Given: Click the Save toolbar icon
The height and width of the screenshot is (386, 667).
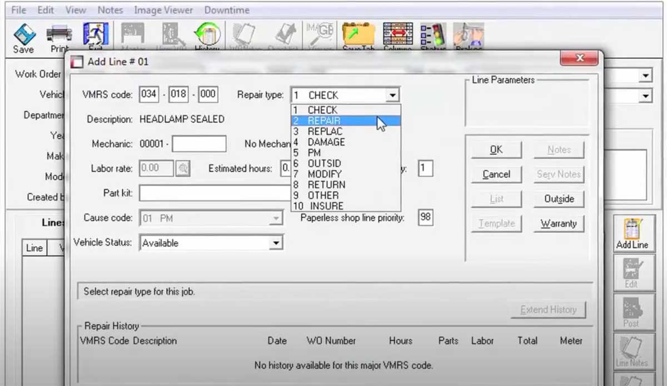Looking at the screenshot, I should pos(22,34).
